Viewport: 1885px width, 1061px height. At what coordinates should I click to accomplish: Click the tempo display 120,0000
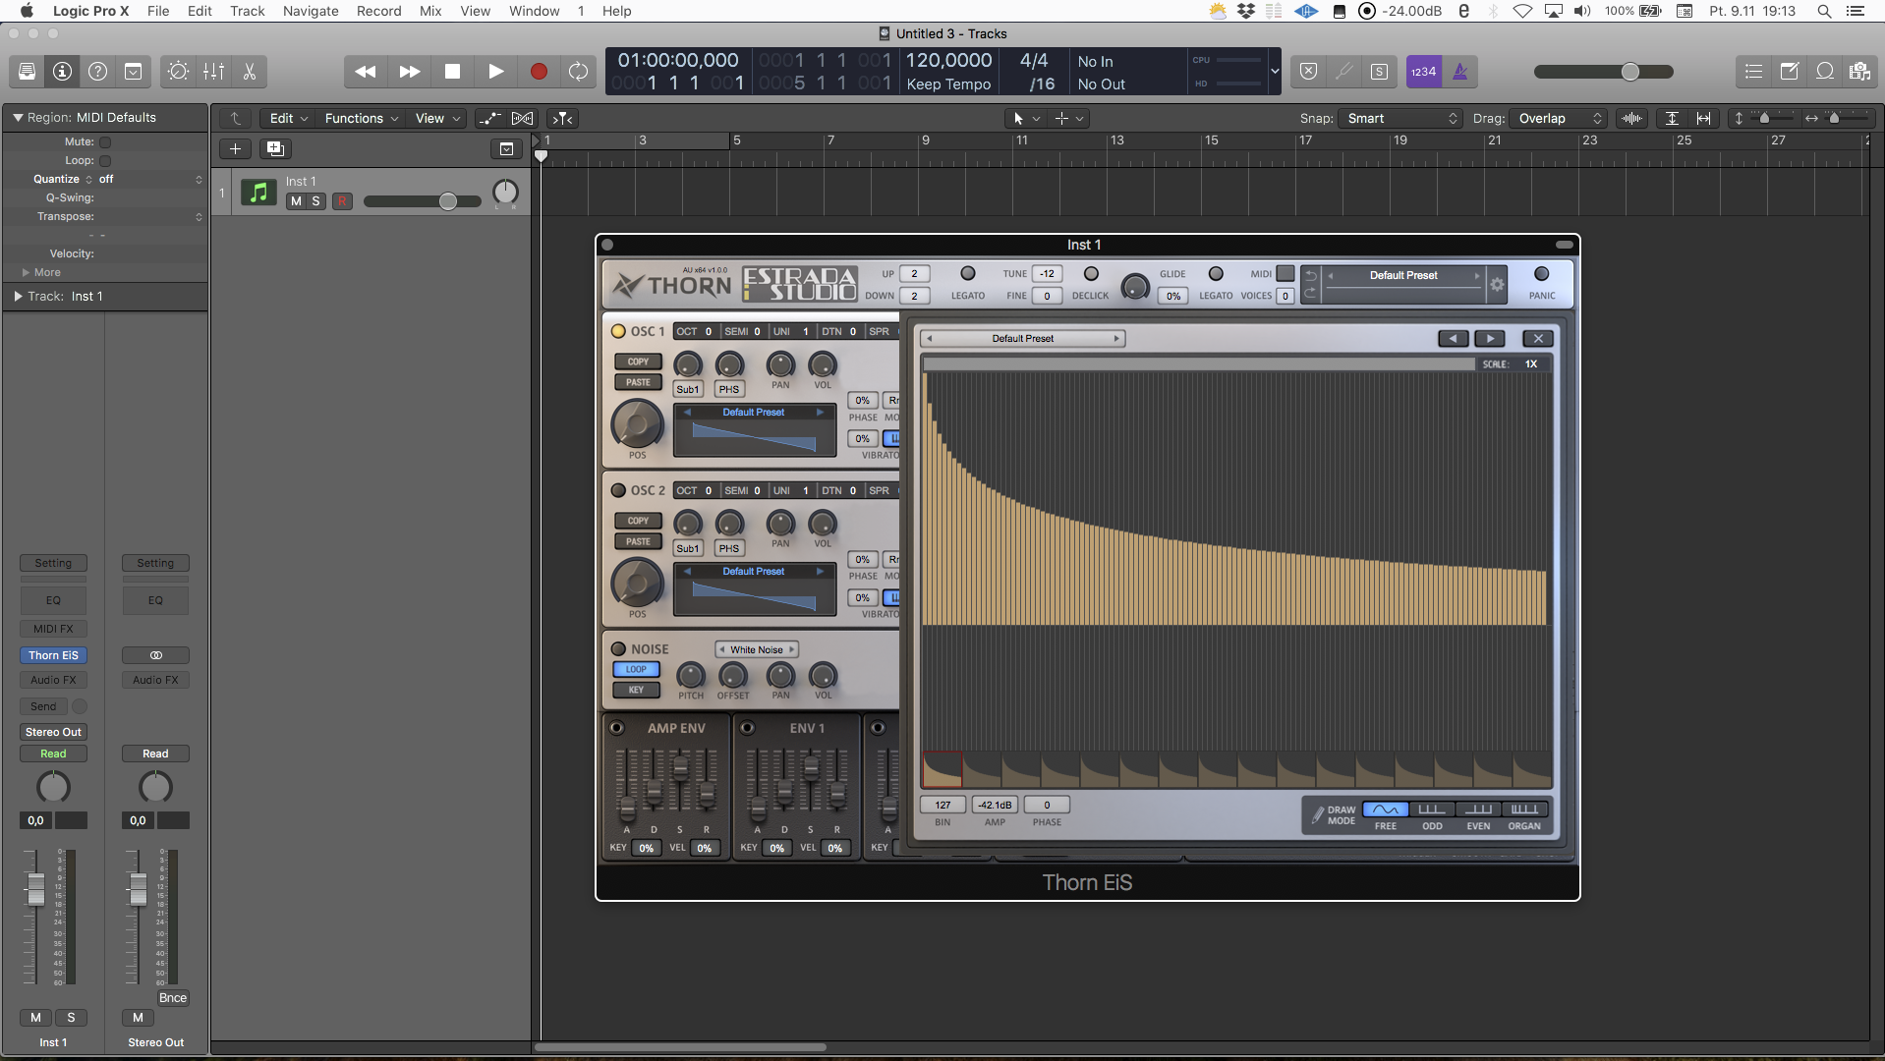pyautogui.click(x=948, y=61)
